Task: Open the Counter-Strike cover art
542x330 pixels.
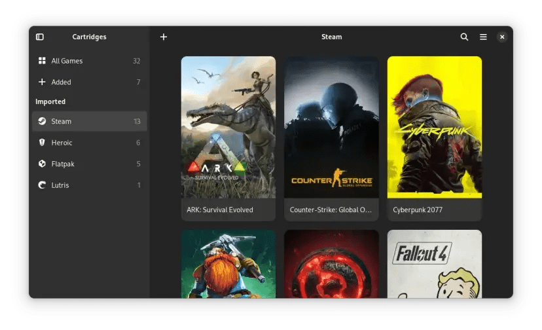Action: pos(331,127)
